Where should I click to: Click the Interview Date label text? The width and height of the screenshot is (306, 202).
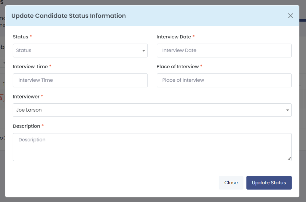coord(174,37)
